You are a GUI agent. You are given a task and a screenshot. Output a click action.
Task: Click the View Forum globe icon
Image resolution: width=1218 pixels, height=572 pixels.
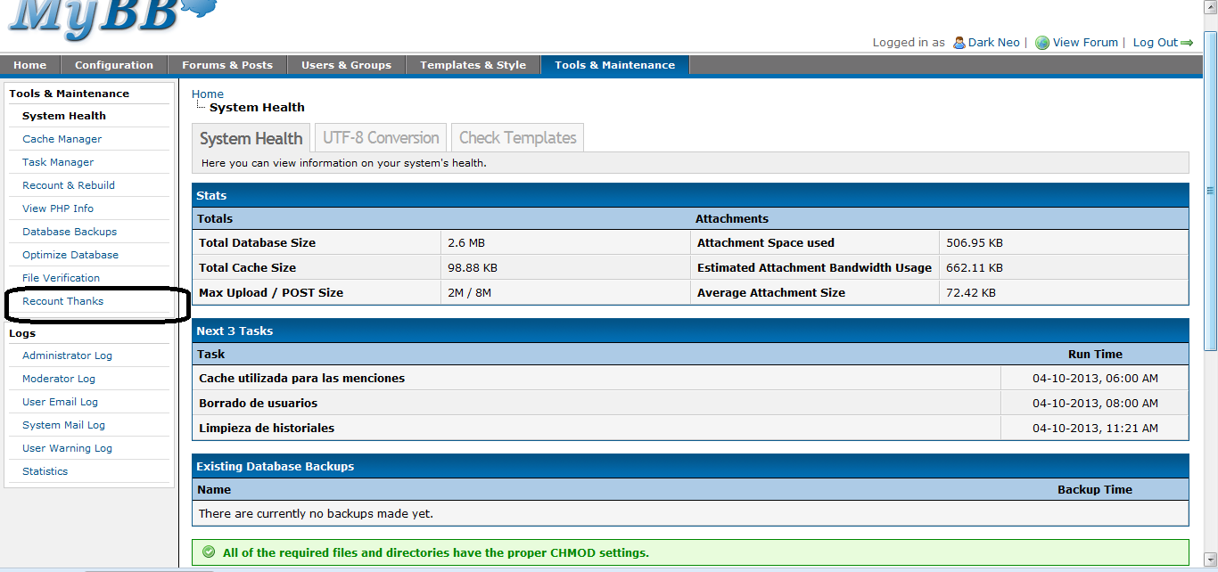[1041, 43]
